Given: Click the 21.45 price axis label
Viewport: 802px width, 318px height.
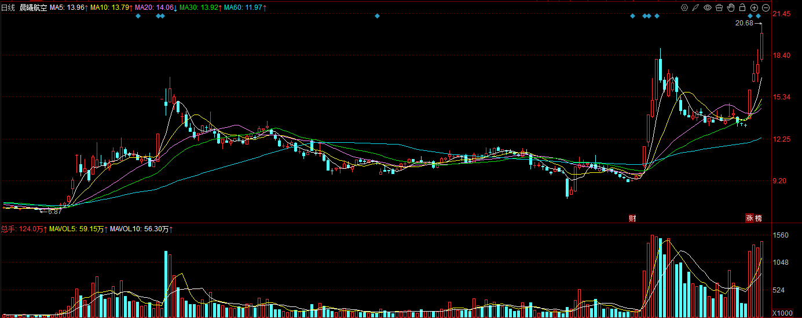Looking at the screenshot, I should [x=782, y=14].
